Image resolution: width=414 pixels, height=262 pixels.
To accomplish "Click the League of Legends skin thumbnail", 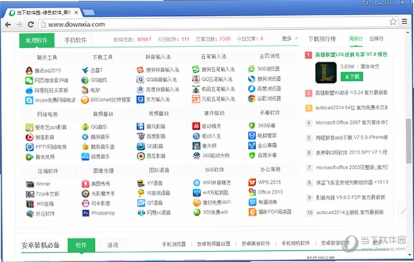I will [326, 73].
